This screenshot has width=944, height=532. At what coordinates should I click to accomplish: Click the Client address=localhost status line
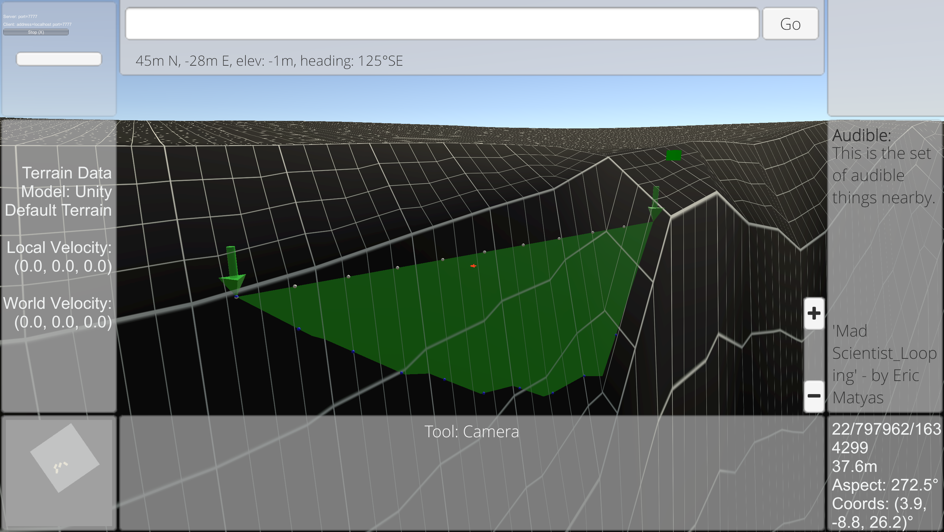37,24
